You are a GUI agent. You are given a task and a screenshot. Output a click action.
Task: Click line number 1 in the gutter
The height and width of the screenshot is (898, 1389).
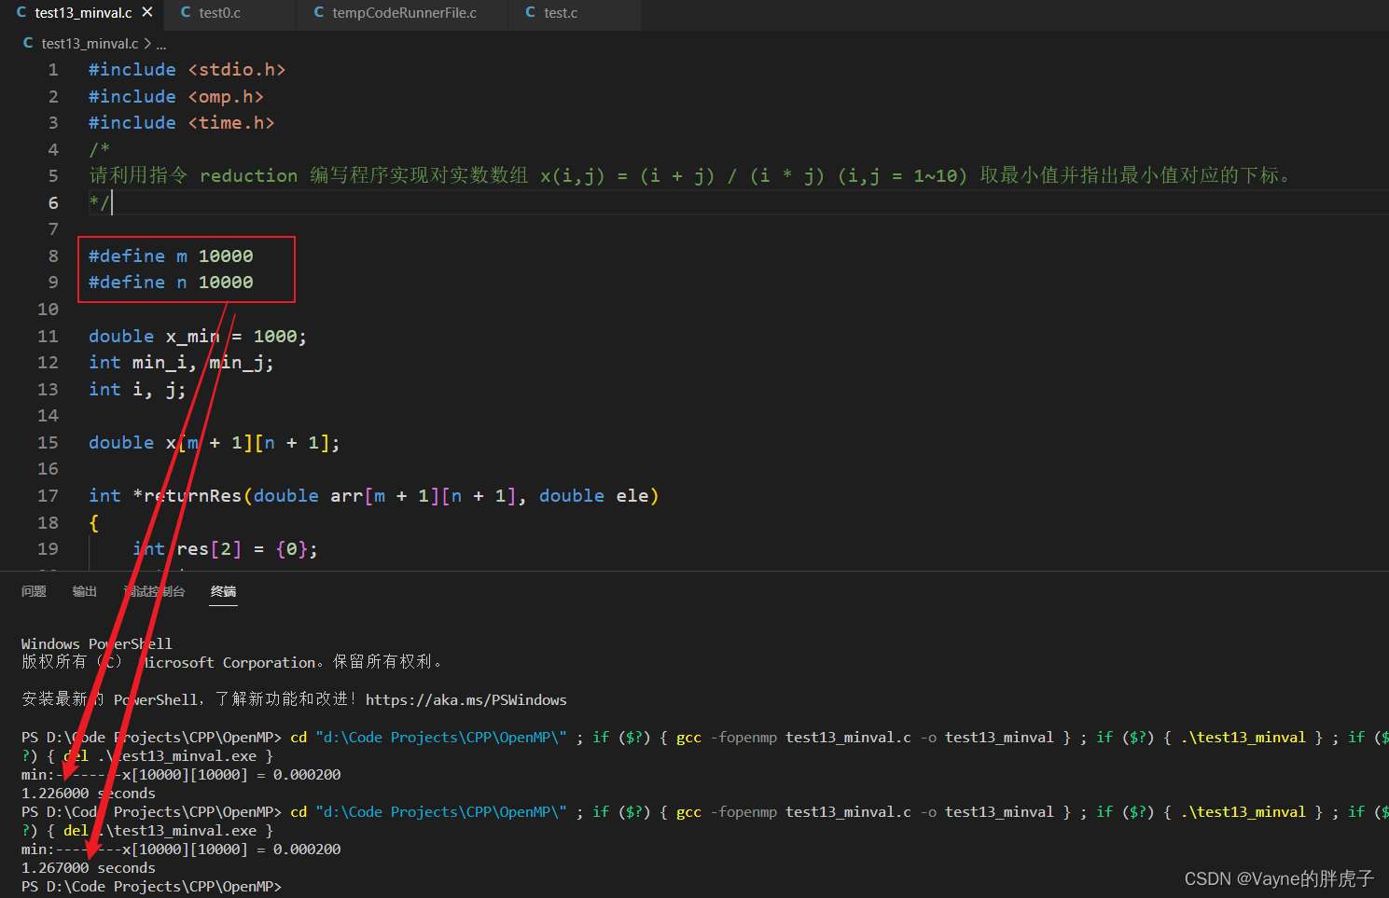[x=53, y=70]
